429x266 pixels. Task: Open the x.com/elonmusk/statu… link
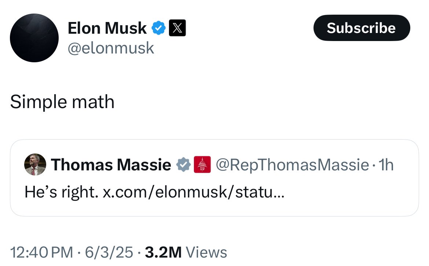193,191
